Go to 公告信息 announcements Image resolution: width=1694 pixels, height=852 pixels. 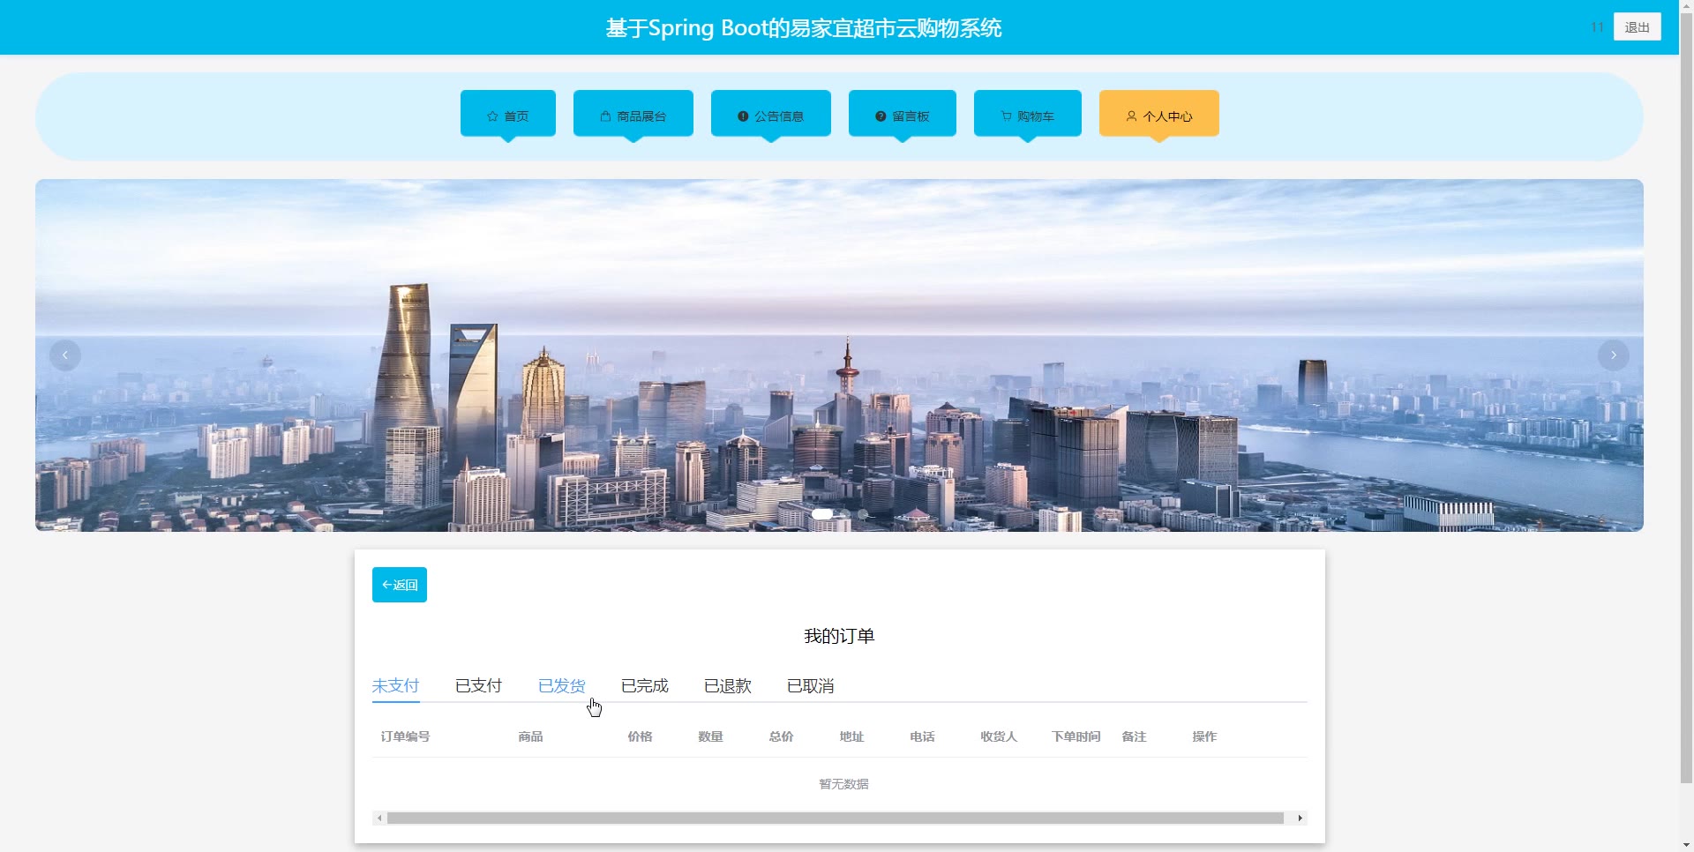(771, 114)
